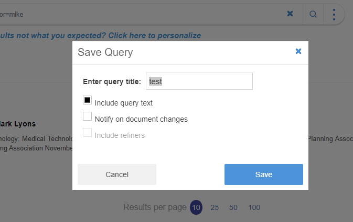353x222 pixels.
Task: Enable Notify on document changes
Action: point(88,116)
